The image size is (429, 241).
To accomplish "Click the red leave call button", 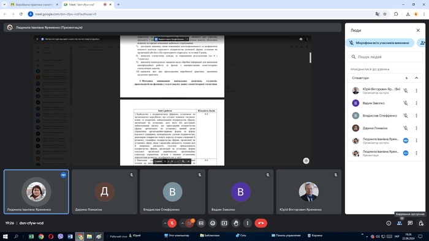I will coord(260,223).
